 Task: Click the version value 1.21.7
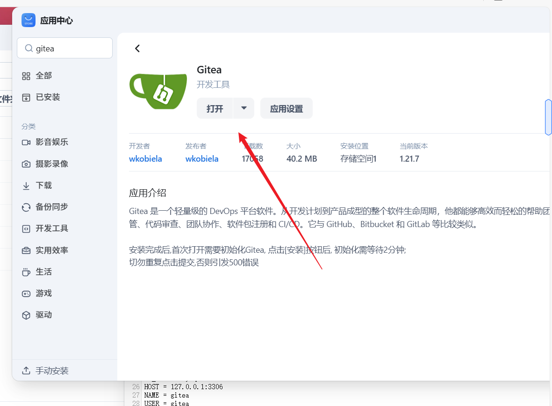[x=409, y=159]
